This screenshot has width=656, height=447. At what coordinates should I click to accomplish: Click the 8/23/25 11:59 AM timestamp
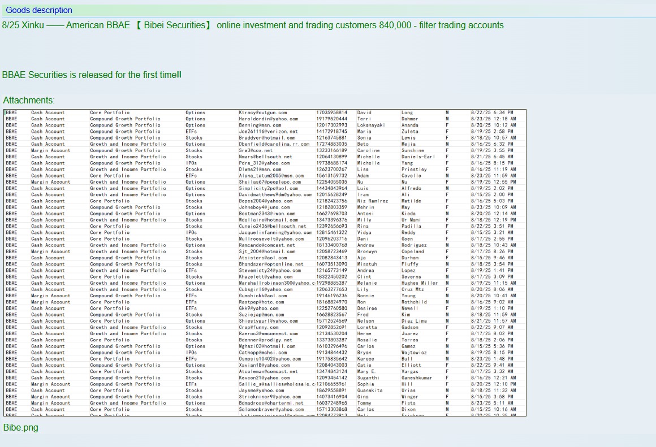(493, 176)
